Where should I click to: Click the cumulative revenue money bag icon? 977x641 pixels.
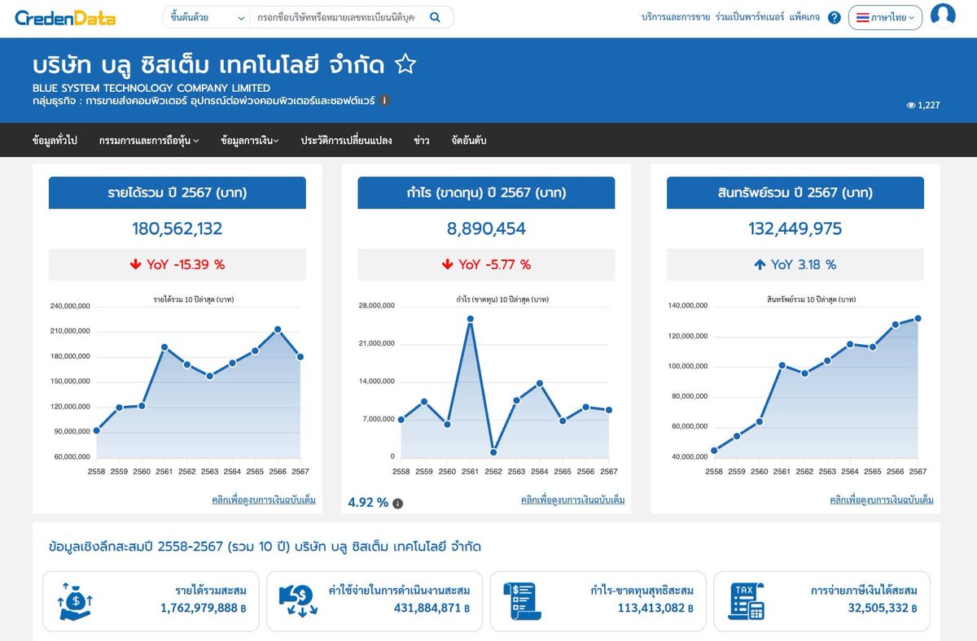(74, 600)
